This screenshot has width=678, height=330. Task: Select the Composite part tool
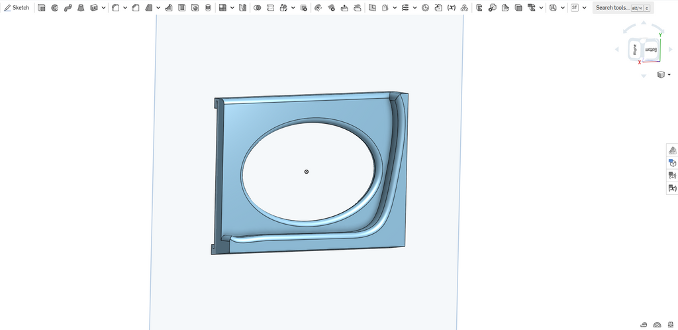[464, 8]
